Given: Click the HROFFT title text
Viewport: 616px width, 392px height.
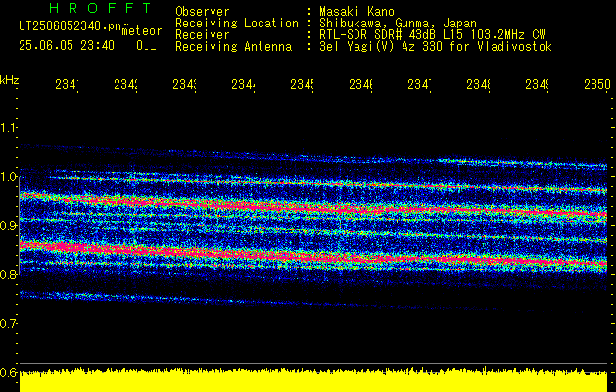Looking at the screenshot, I should point(101,8).
